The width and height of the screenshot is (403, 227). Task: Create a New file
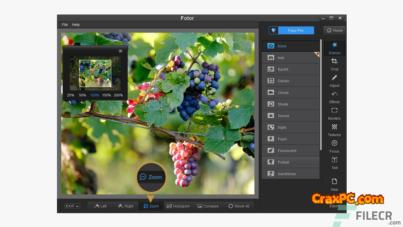click(x=334, y=184)
